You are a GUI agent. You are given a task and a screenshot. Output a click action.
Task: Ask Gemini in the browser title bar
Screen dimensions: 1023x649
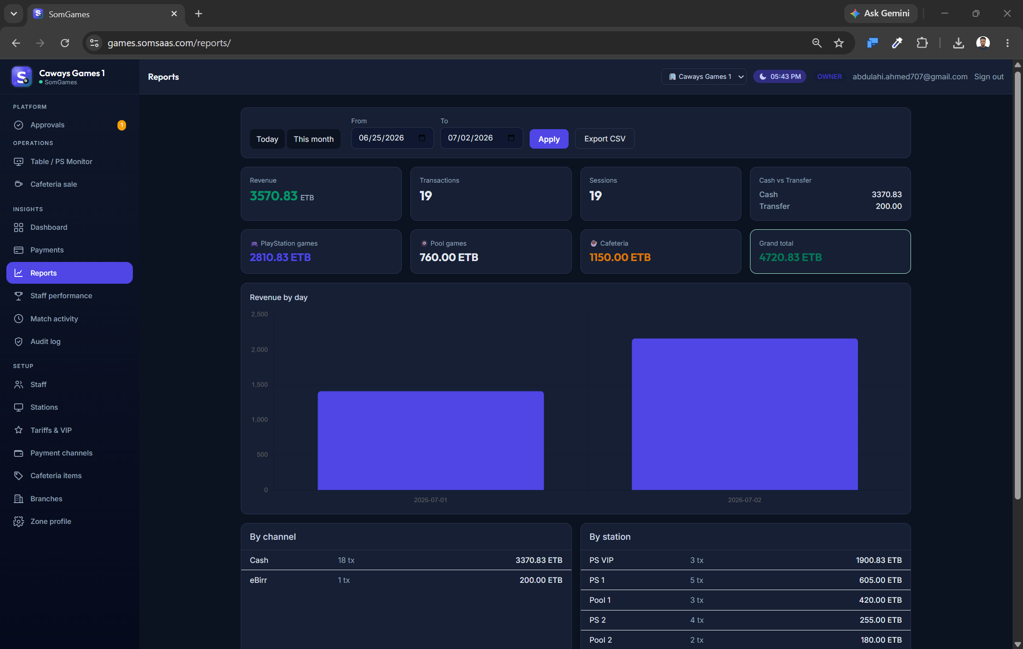(881, 14)
